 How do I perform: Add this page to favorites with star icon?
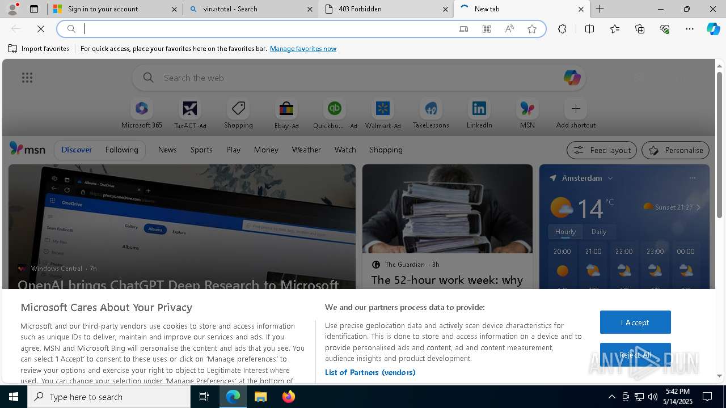pos(532,29)
